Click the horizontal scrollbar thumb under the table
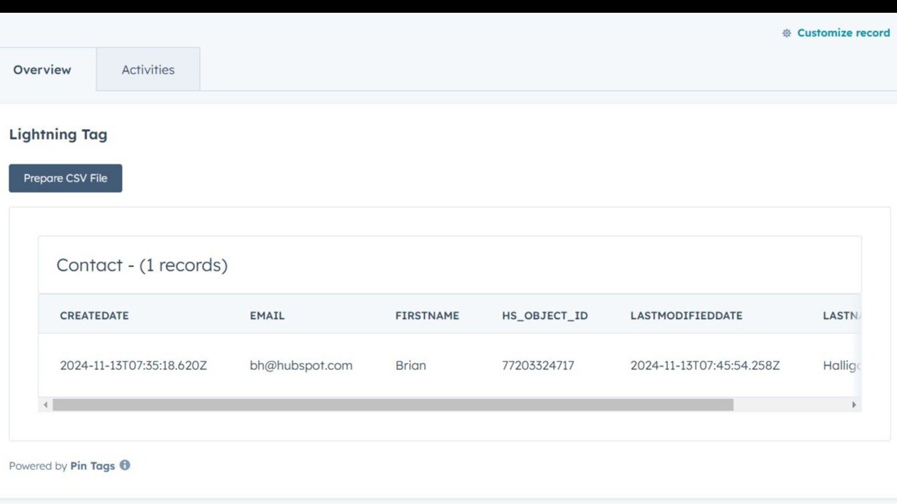897x504 pixels. [x=393, y=405]
